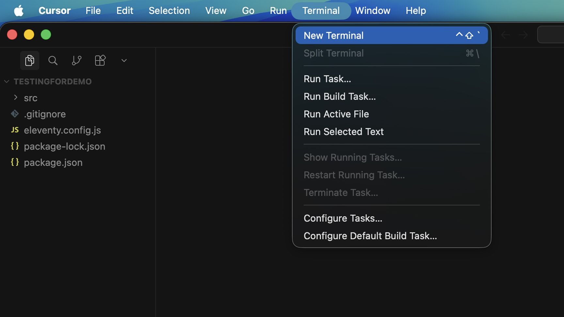Image resolution: width=564 pixels, height=317 pixels.
Task: Open package-lock.json in the explorer
Action: (64, 146)
